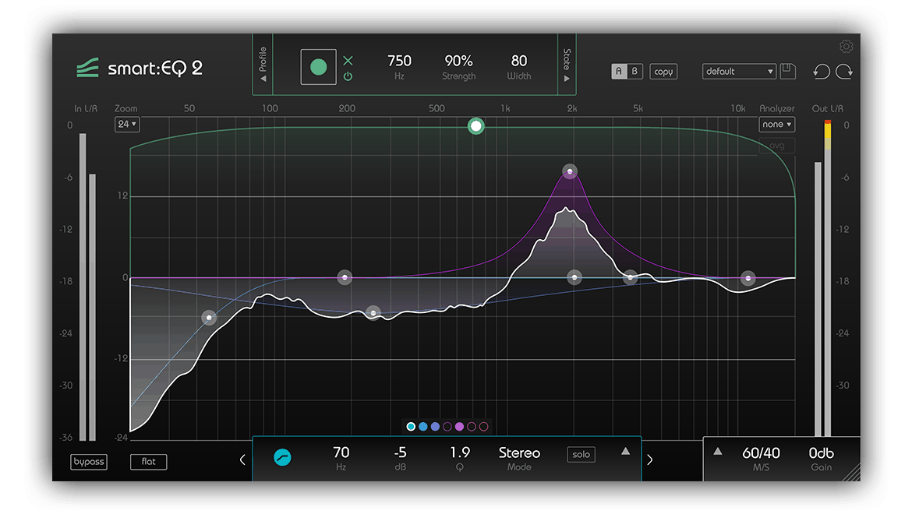Click the In L/R meter label
Screen dimensions: 912x514
click(86, 108)
